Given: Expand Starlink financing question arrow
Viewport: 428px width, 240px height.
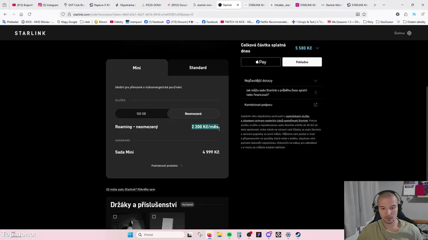Looking at the screenshot, I should 316,92.
